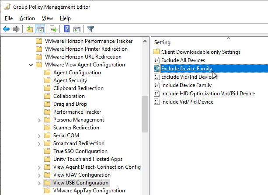Select "Include Vid/Pid Device" setting text
The image size is (268, 195).
pos(187,102)
